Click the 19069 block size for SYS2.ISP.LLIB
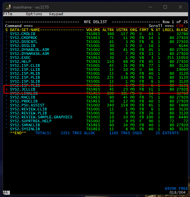 pos(182,69)
